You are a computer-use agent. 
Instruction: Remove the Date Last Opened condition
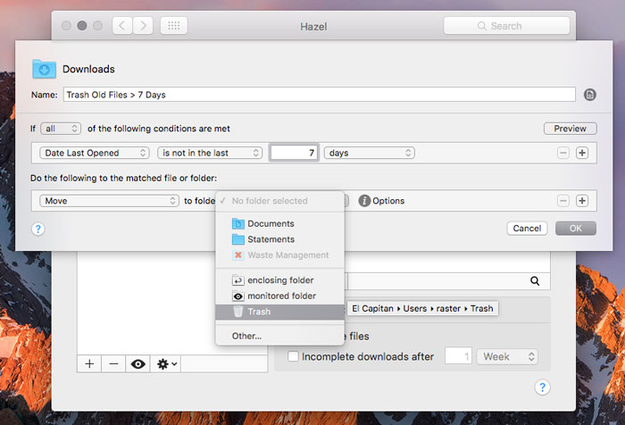pyautogui.click(x=563, y=153)
